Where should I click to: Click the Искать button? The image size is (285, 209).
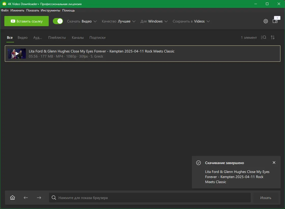(x=266, y=198)
